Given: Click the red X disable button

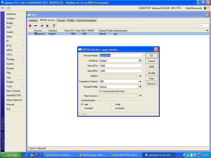Looking at the screenshot, I should tap(47, 26).
